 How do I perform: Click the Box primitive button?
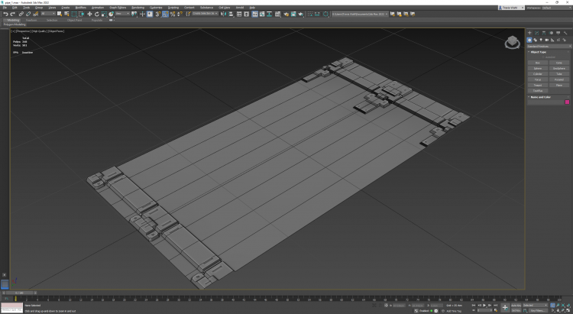tap(539, 62)
